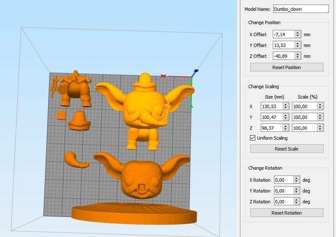Increase Z scale percent with up arrow
The image size is (336, 237).
(320, 126)
